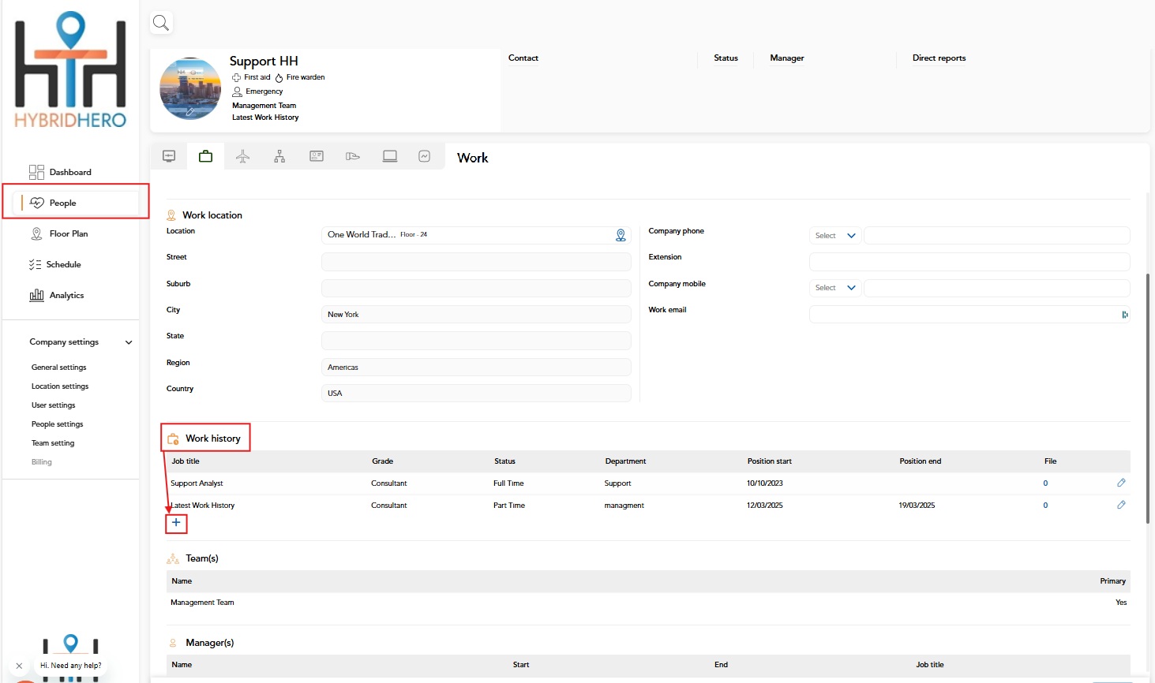Image resolution: width=1155 pixels, height=683 pixels.
Task: Click the City field containing New York
Action: tap(476, 315)
